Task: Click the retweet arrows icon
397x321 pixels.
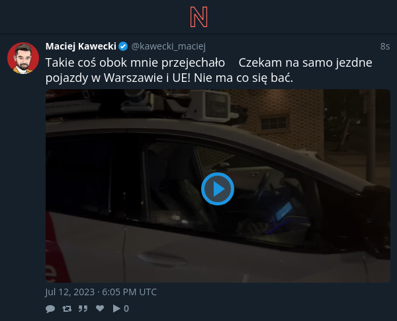Action: tap(67, 308)
